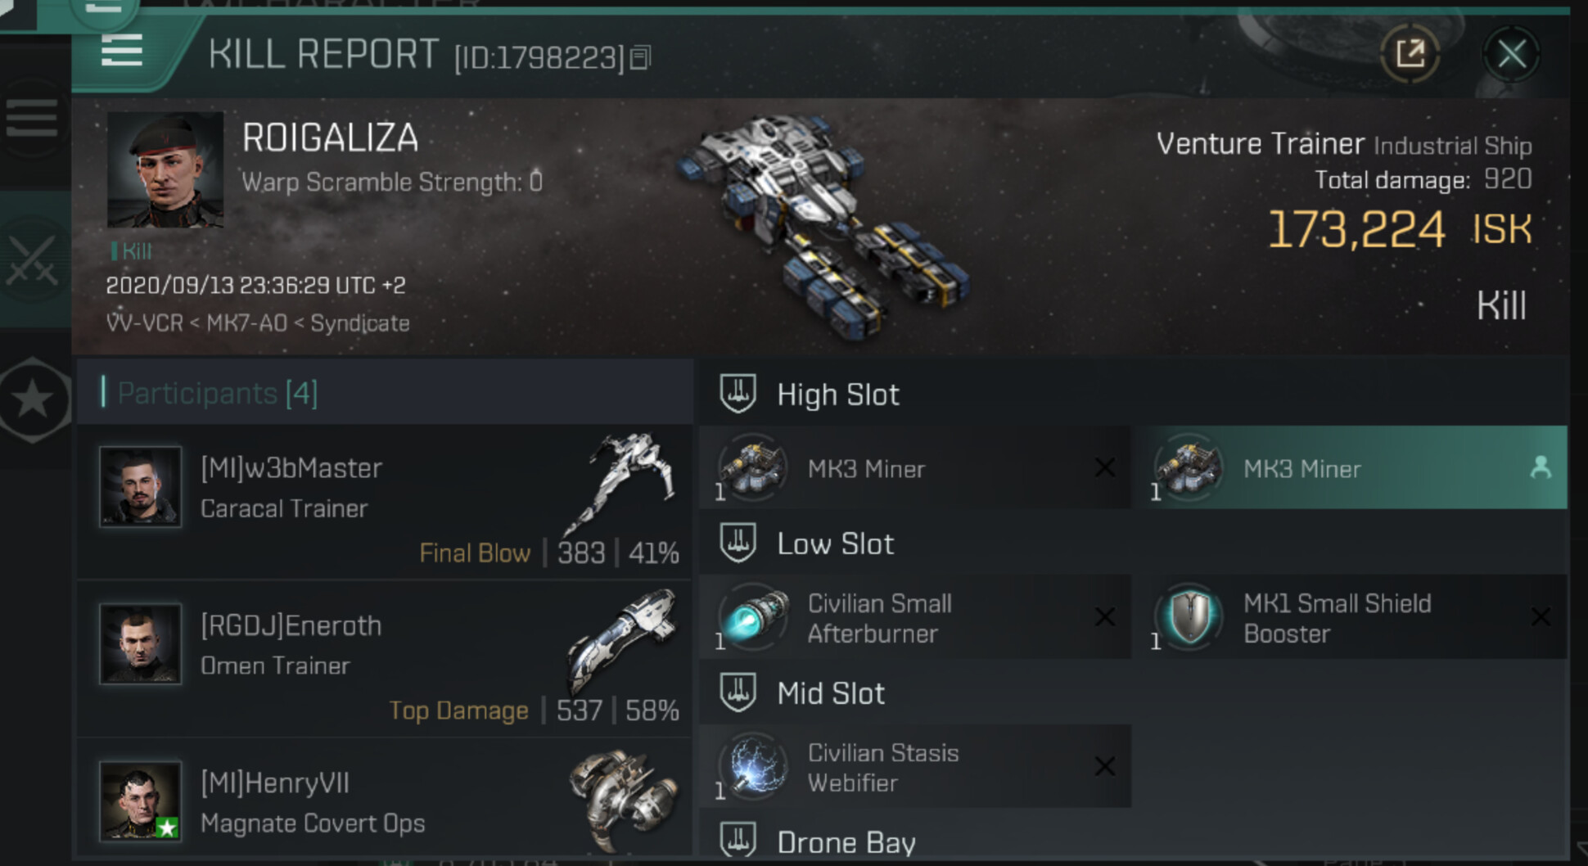This screenshot has height=866, width=1588.
Task: Open the hamburger menu beside Kill Report
Action: click(x=122, y=52)
